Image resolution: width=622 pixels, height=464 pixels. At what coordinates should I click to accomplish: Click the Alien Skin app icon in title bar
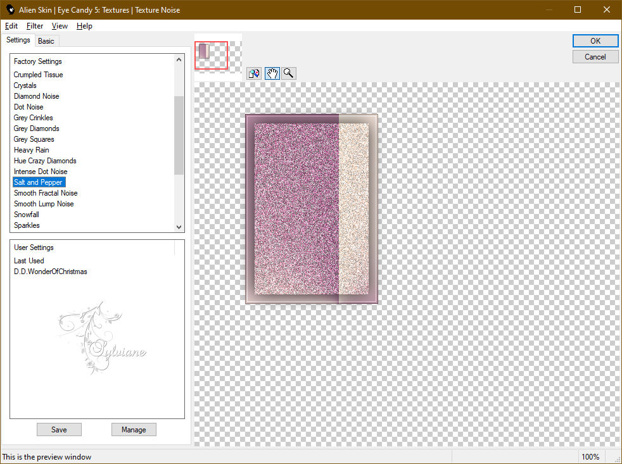click(x=10, y=9)
